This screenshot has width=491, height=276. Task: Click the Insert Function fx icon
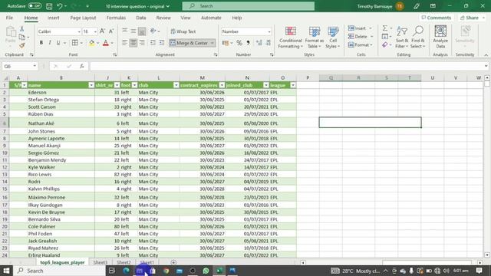[82, 66]
